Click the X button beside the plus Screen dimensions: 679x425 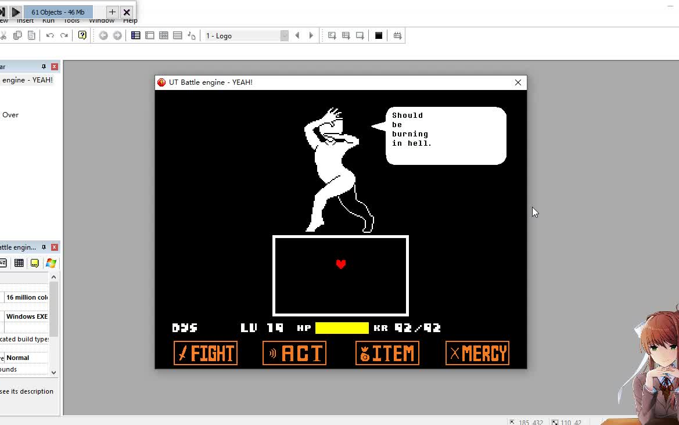[127, 12]
